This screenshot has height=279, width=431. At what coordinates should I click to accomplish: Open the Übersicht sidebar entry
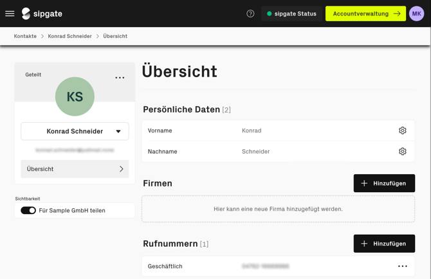coord(75,169)
